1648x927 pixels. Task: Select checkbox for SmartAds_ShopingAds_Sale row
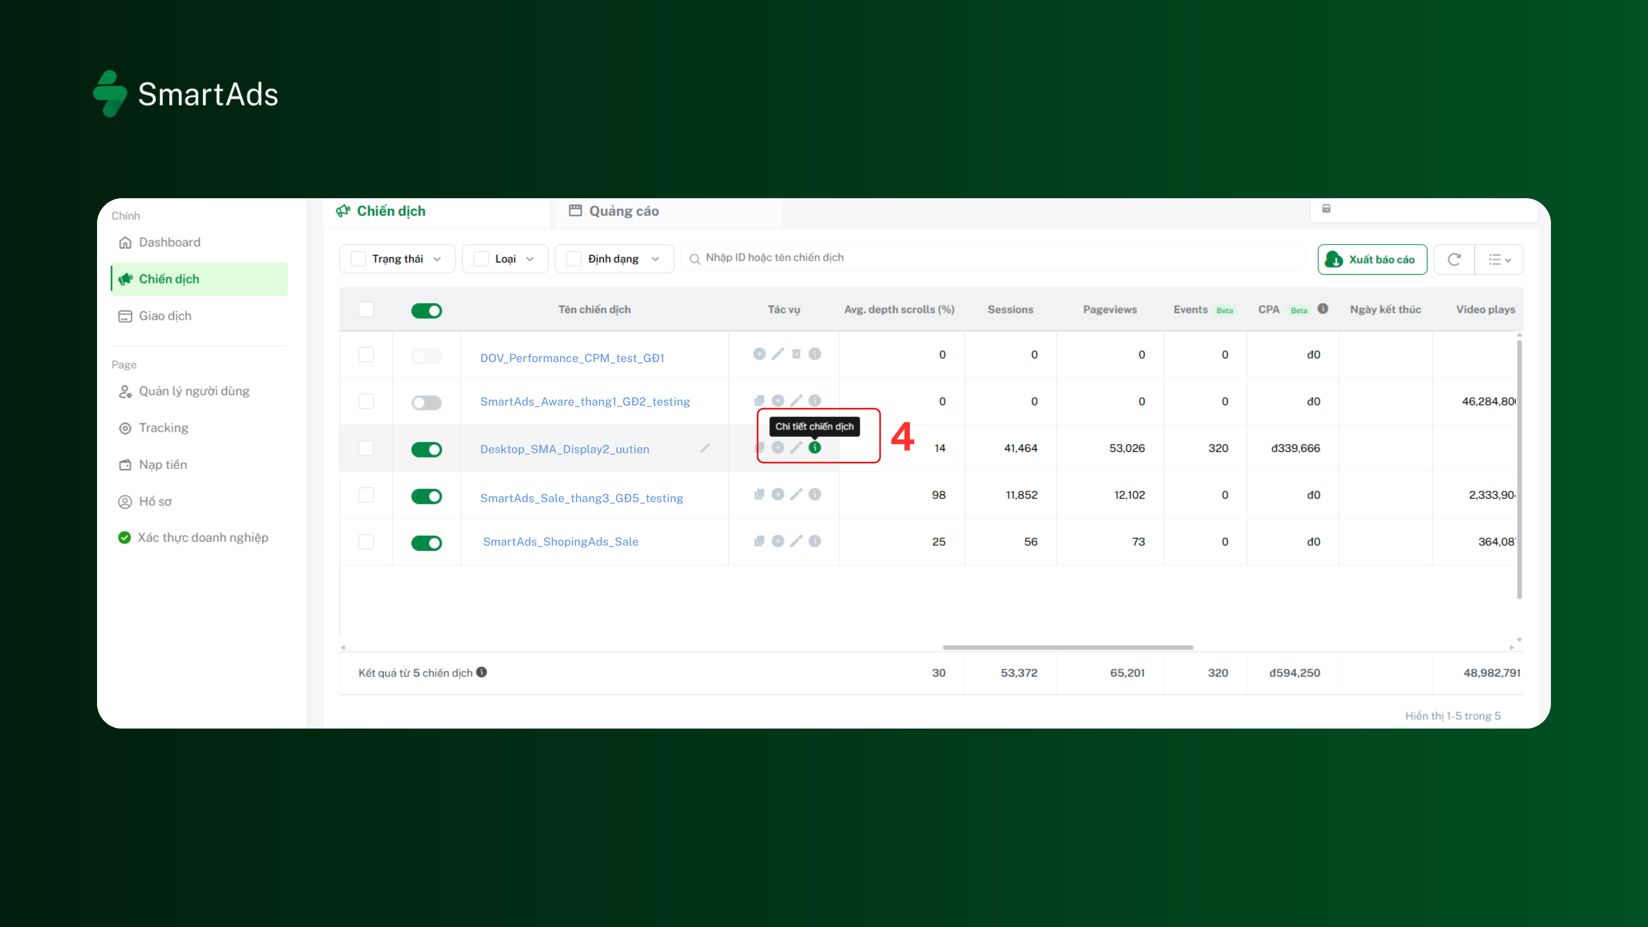(x=366, y=541)
